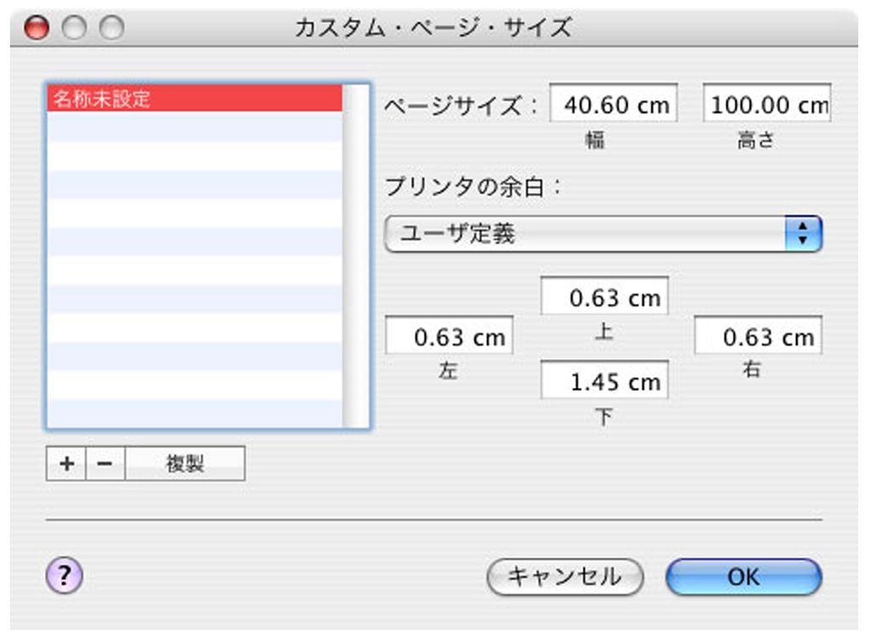Click an empty row in the page size list
This screenshot has height=637, width=870.
coord(195,212)
